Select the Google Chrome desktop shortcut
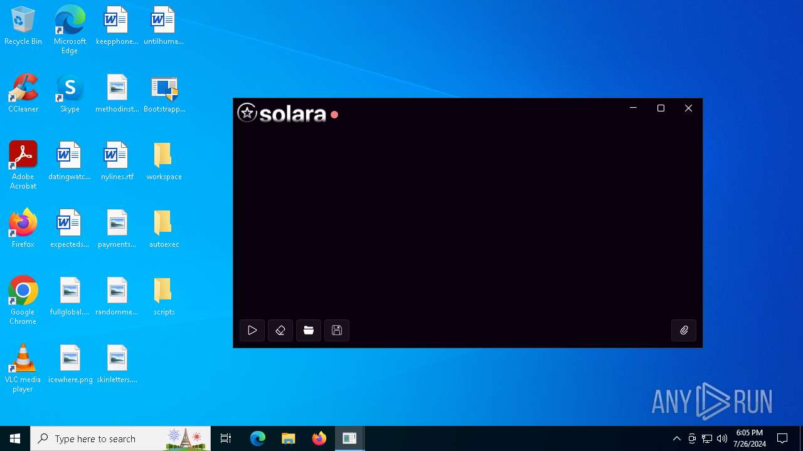 (x=23, y=301)
